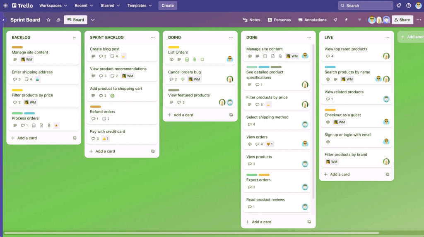Click checkbox icon on List Orders card
Viewport: 424px width, 237px height.
pos(202,60)
